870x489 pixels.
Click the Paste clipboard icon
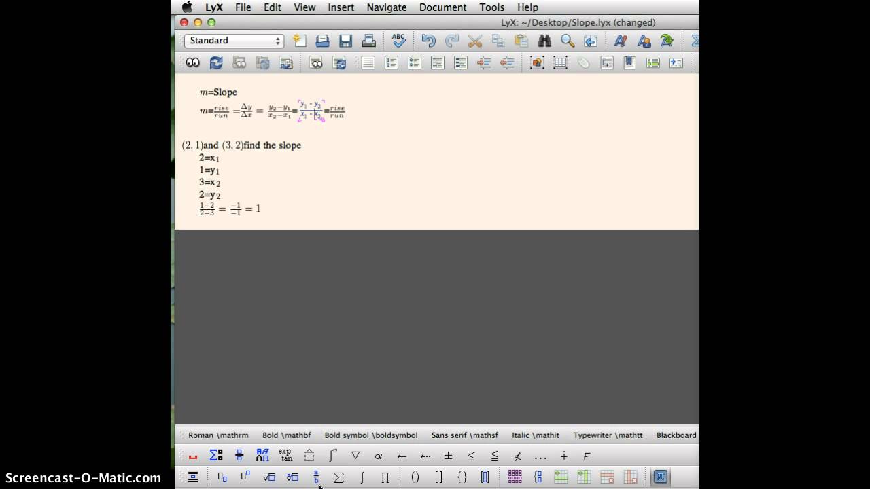coord(521,41)
